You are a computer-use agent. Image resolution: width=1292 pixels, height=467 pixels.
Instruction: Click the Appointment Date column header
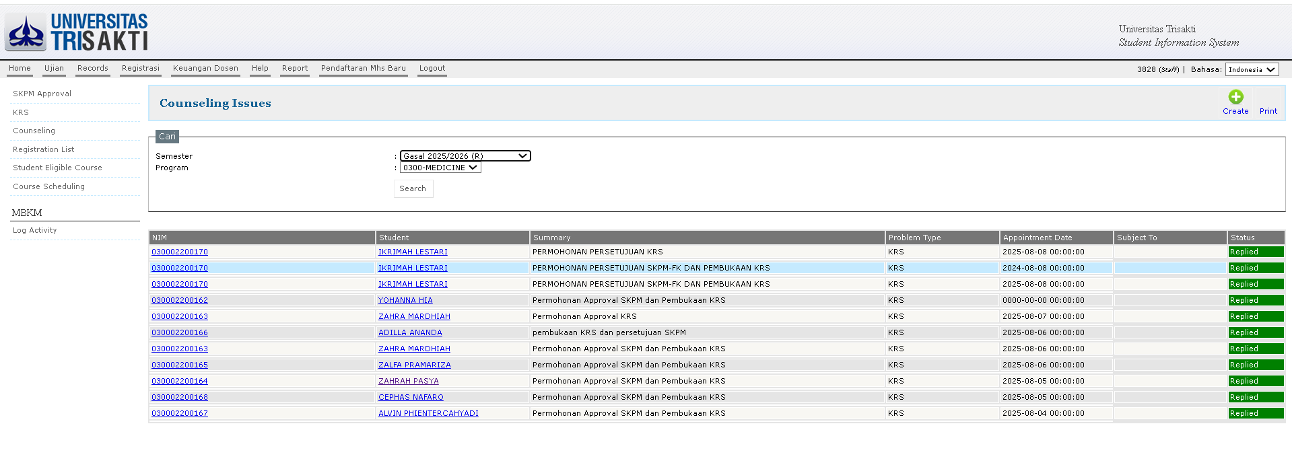tap(1038, 238)
